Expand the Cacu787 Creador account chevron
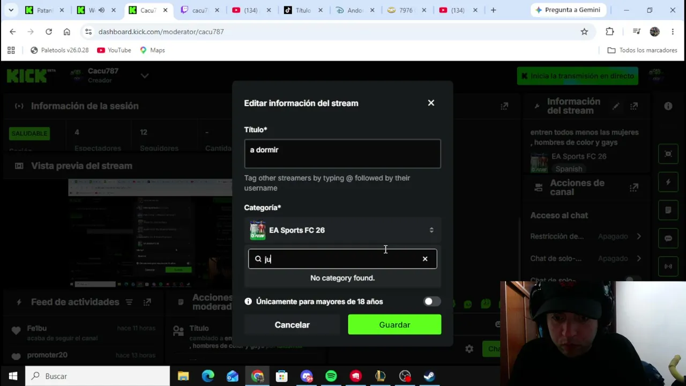The image size is (686, 386). coord(145,76)
